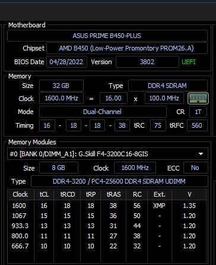
Task: Click the first timing value 16 in Memory section
Action: coord(47,125)
